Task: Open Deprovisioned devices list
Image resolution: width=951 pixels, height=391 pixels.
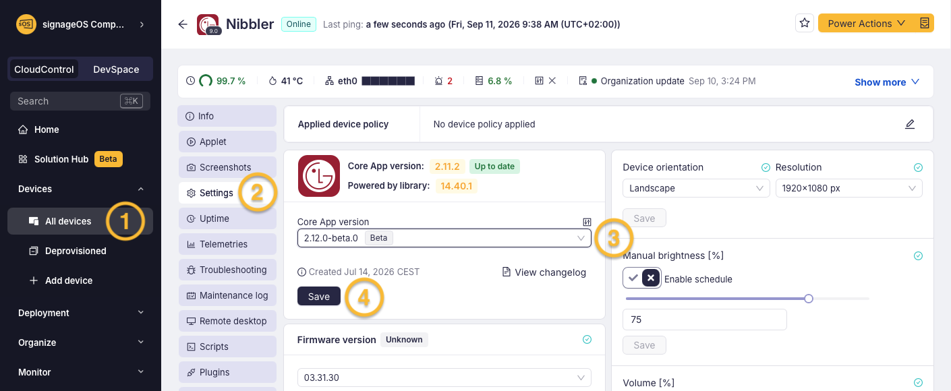Action: tap(80, 251)
